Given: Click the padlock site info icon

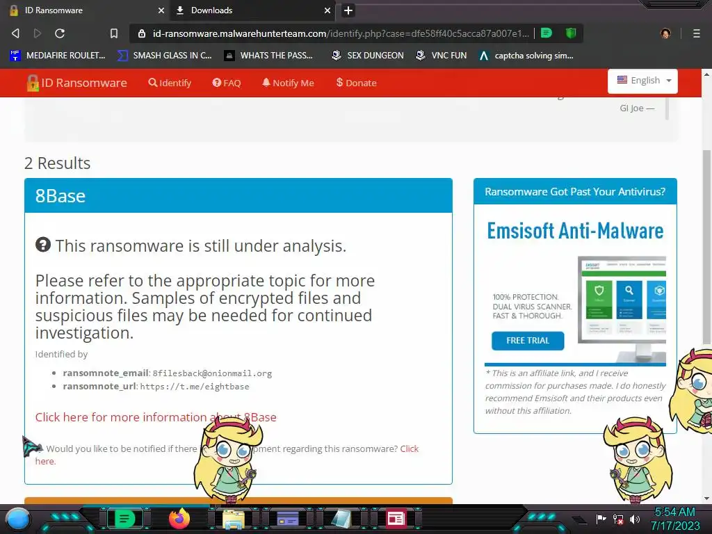Looking at the screenshot, I should (x=142, y=33).
